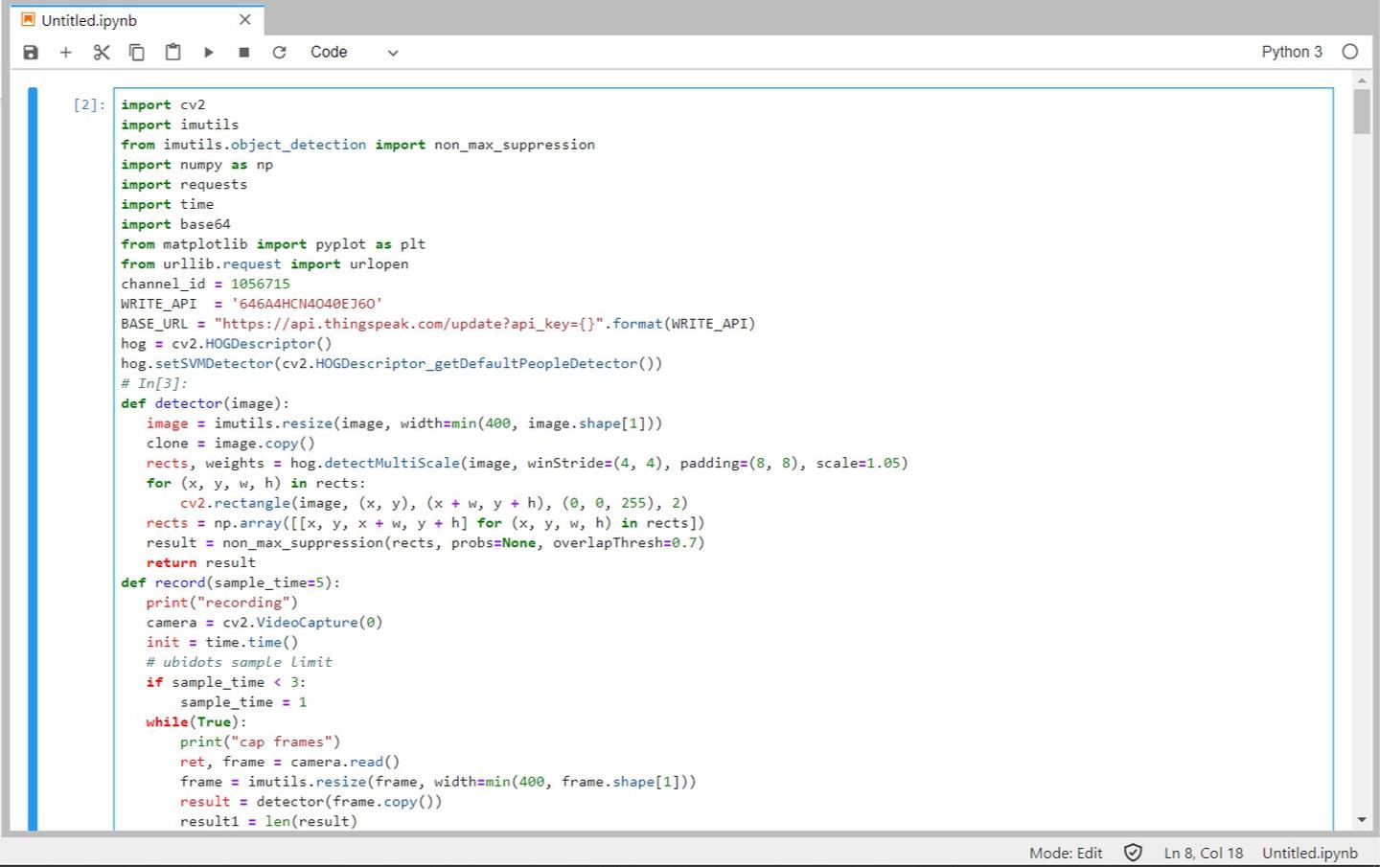Click the scrollbar down arrow

(1362, 820)
